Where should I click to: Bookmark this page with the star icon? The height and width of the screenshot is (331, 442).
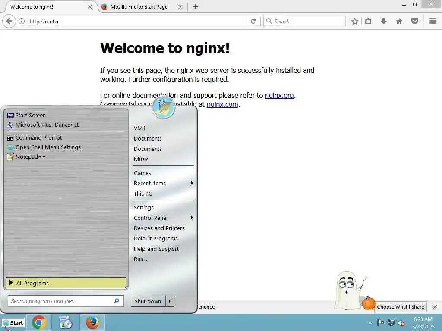pos(355,21)
